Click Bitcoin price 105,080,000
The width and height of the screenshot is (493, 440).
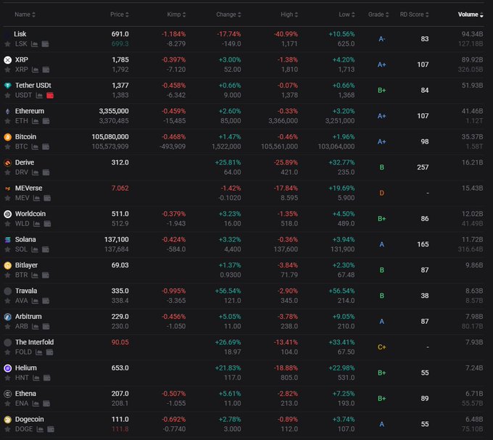[110, 137]
